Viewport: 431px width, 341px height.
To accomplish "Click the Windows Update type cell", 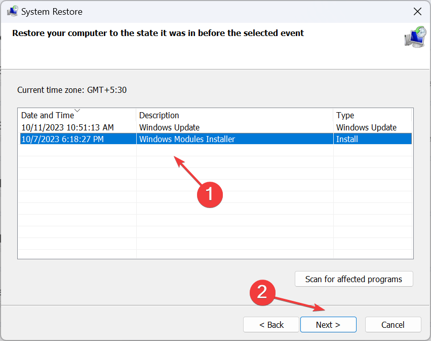I will [x=366, y=127].
